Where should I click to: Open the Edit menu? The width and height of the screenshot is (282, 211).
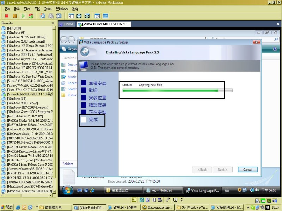pos(17,9)
